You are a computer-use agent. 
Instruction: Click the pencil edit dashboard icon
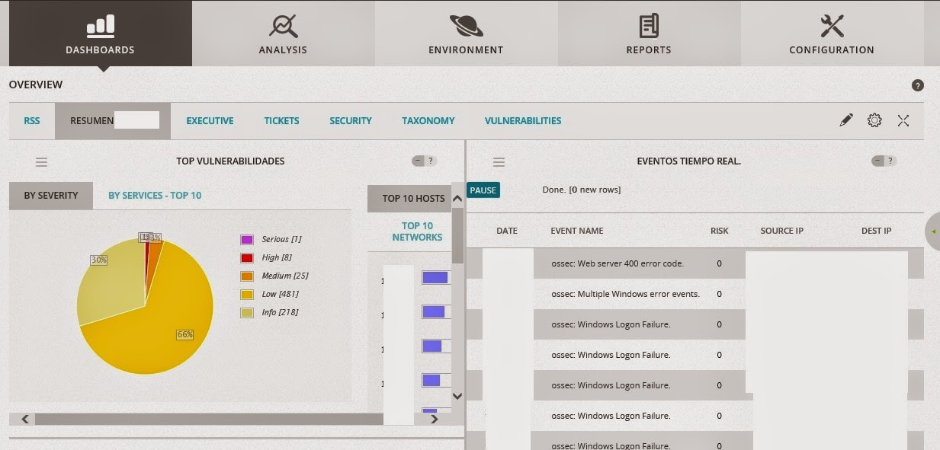845,120
